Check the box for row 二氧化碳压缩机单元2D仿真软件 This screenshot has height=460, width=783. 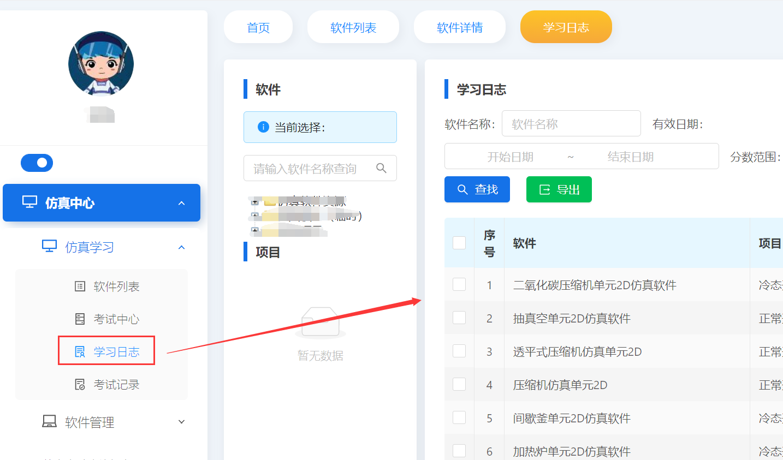coord(459,285)
